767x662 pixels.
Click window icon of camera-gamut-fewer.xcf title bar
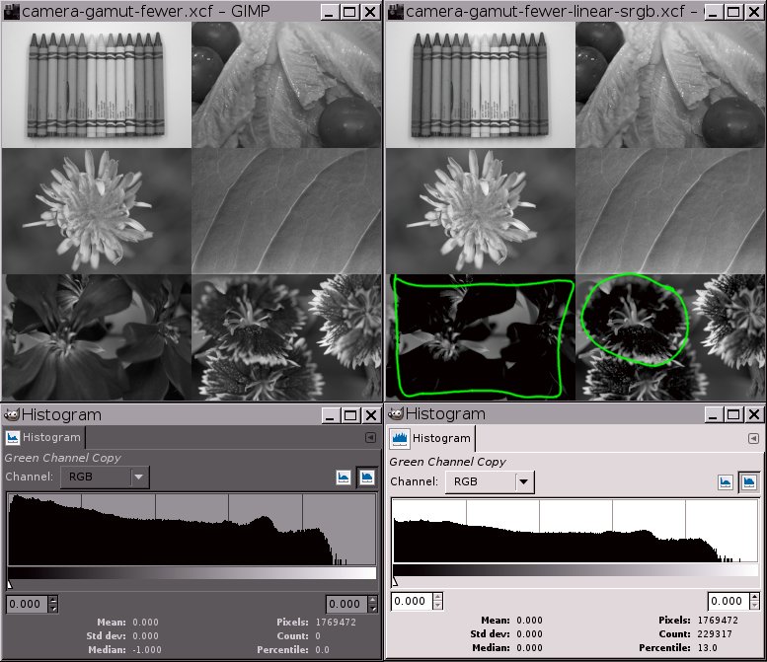tap(11, 11)
